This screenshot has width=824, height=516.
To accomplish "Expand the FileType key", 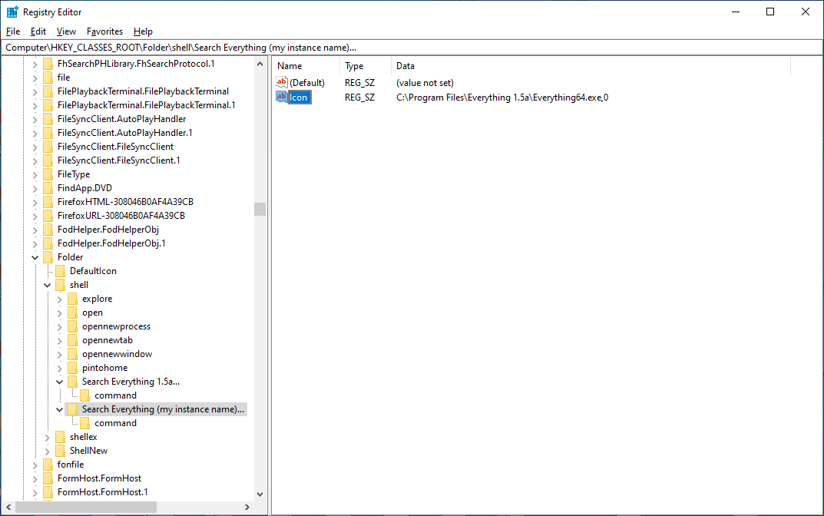I will click(35, 174).
